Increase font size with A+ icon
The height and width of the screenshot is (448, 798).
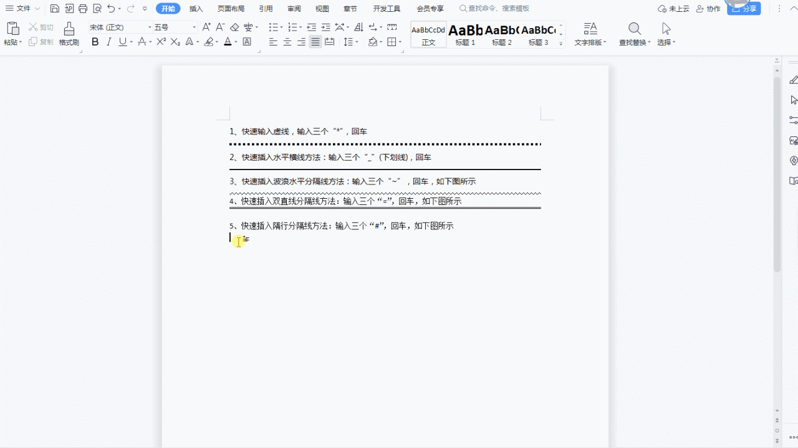point(206,27)
